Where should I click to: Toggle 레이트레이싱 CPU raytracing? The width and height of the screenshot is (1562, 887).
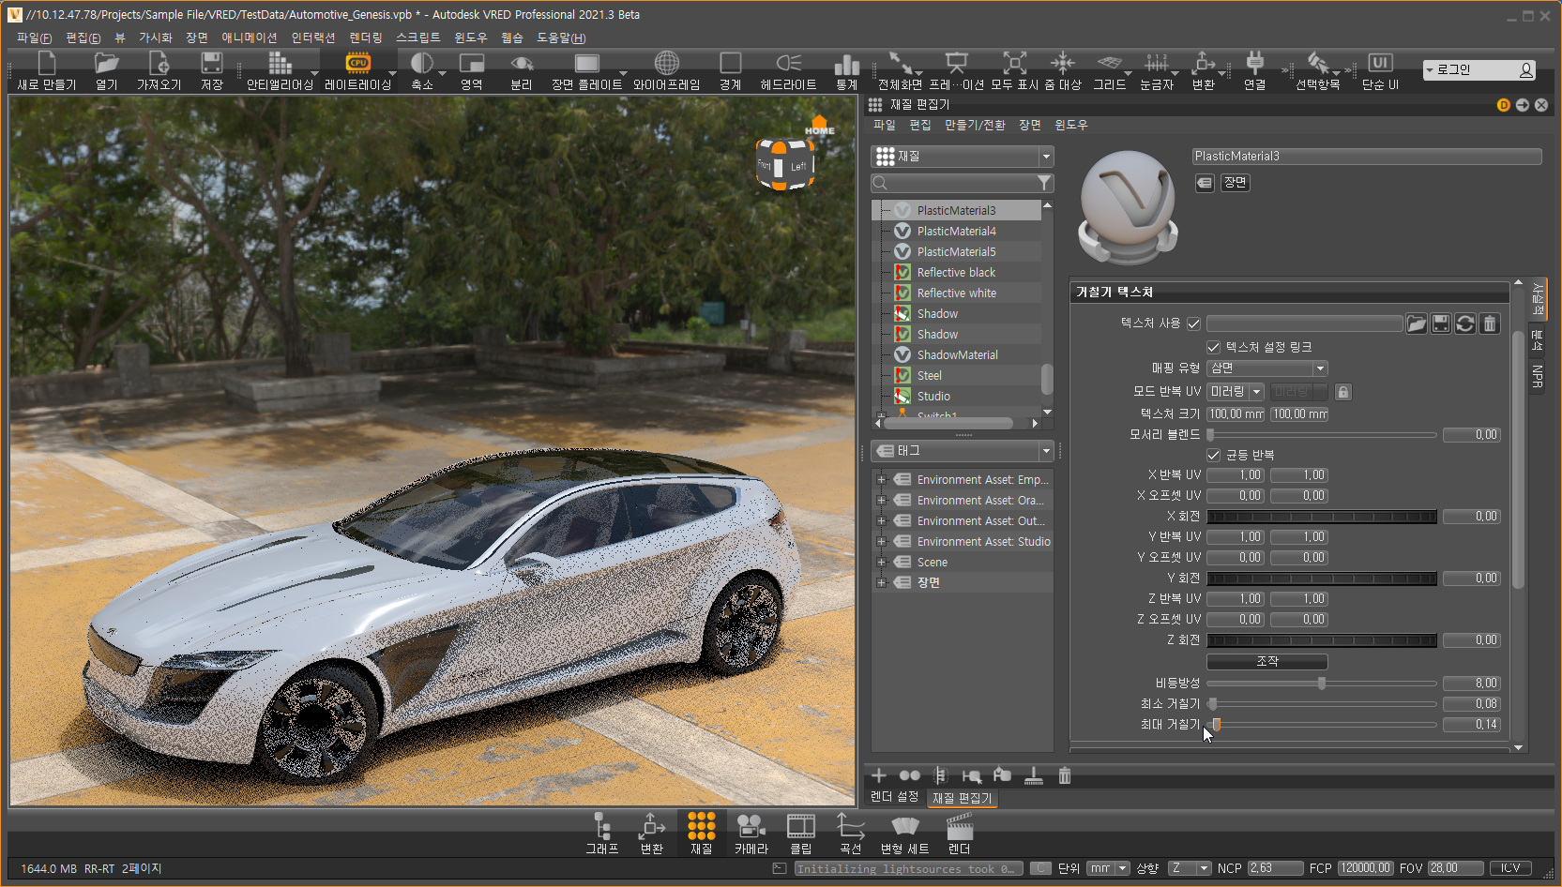click(357, 69)
